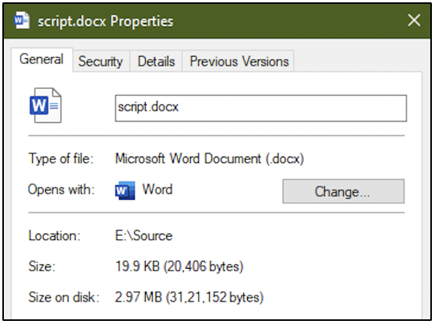Switch to the Security tab
The width and height of the screenshot is (435, 324).
coord(101,62)
